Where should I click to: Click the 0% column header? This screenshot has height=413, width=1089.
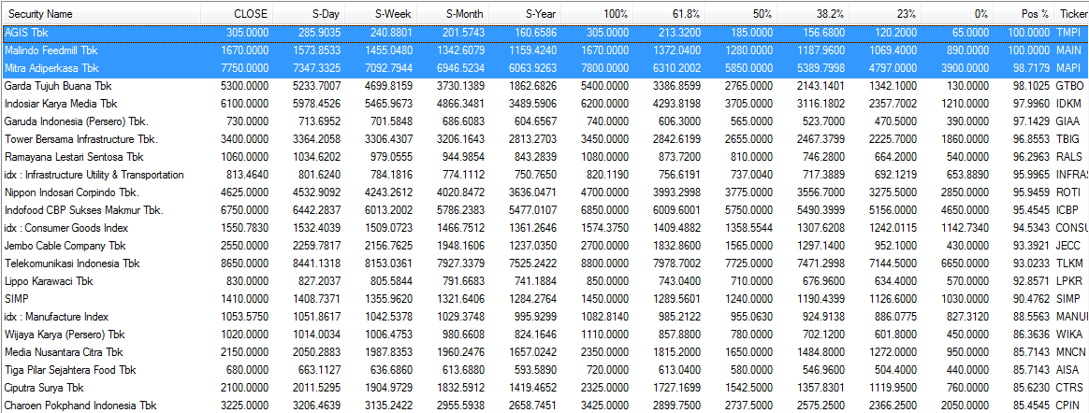pyautogui.click(x=958, y=14)
